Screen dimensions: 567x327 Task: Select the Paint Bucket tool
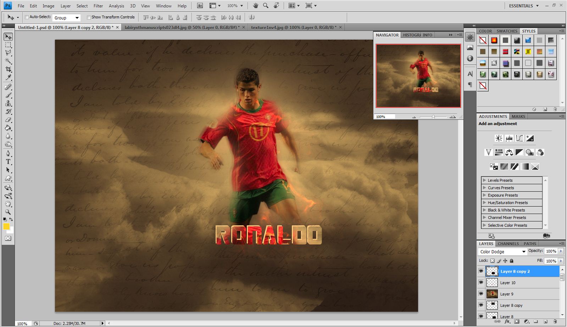click(8, 128)
